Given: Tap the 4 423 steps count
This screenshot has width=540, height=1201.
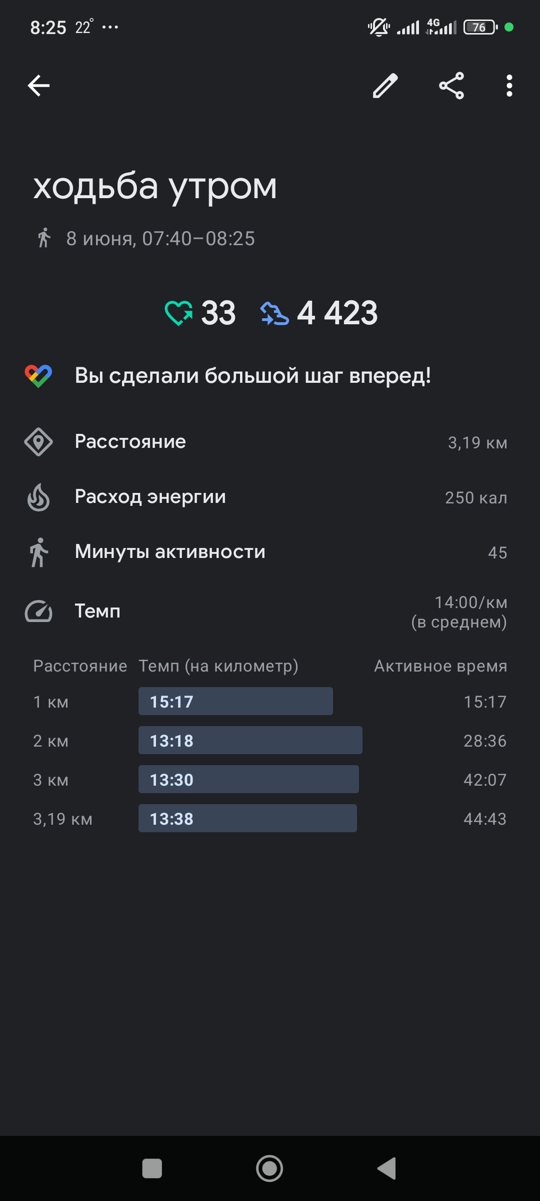Looking at the screenshot, I should 337,313.
